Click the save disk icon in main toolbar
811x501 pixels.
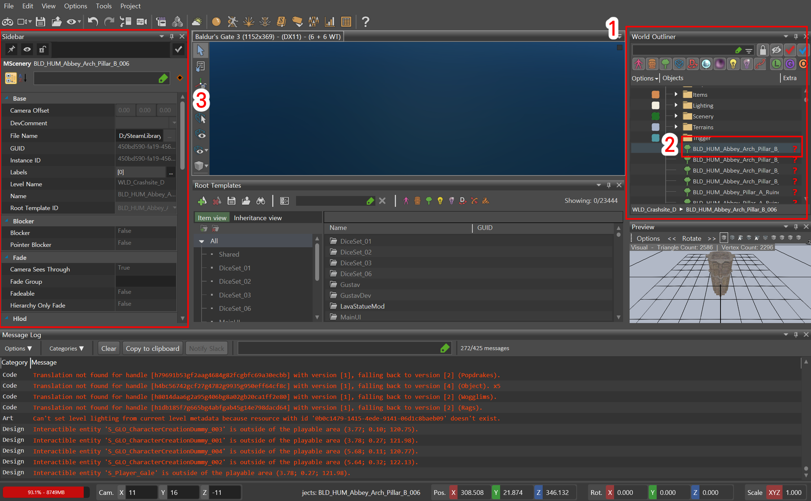click(40, 22)
